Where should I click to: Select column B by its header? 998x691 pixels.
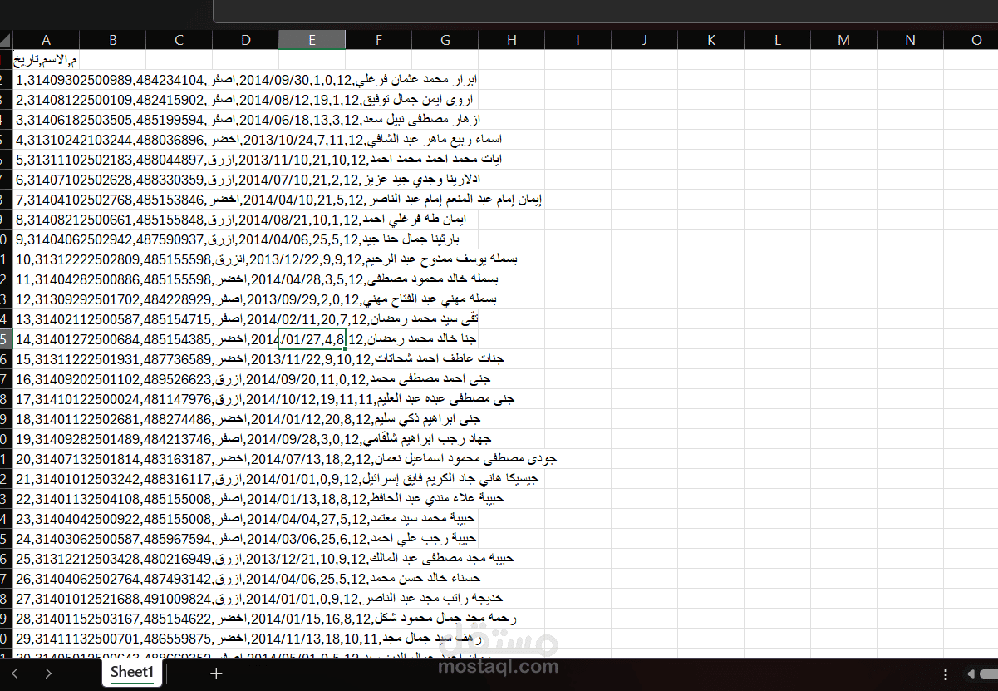(112, 40)
